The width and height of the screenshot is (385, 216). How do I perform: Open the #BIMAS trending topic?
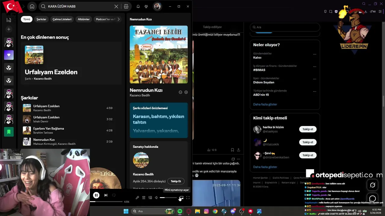[259, 70]
